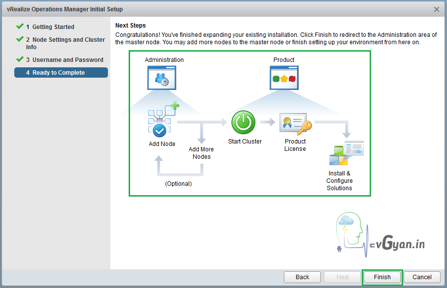Click the Administration window icon

[x=162, y=78]
